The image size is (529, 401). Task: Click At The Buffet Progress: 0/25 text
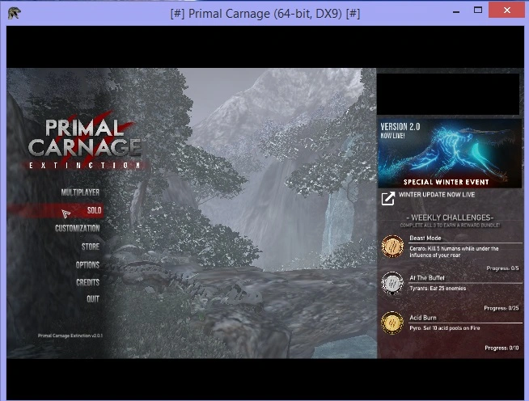click(x=501, y=308)
